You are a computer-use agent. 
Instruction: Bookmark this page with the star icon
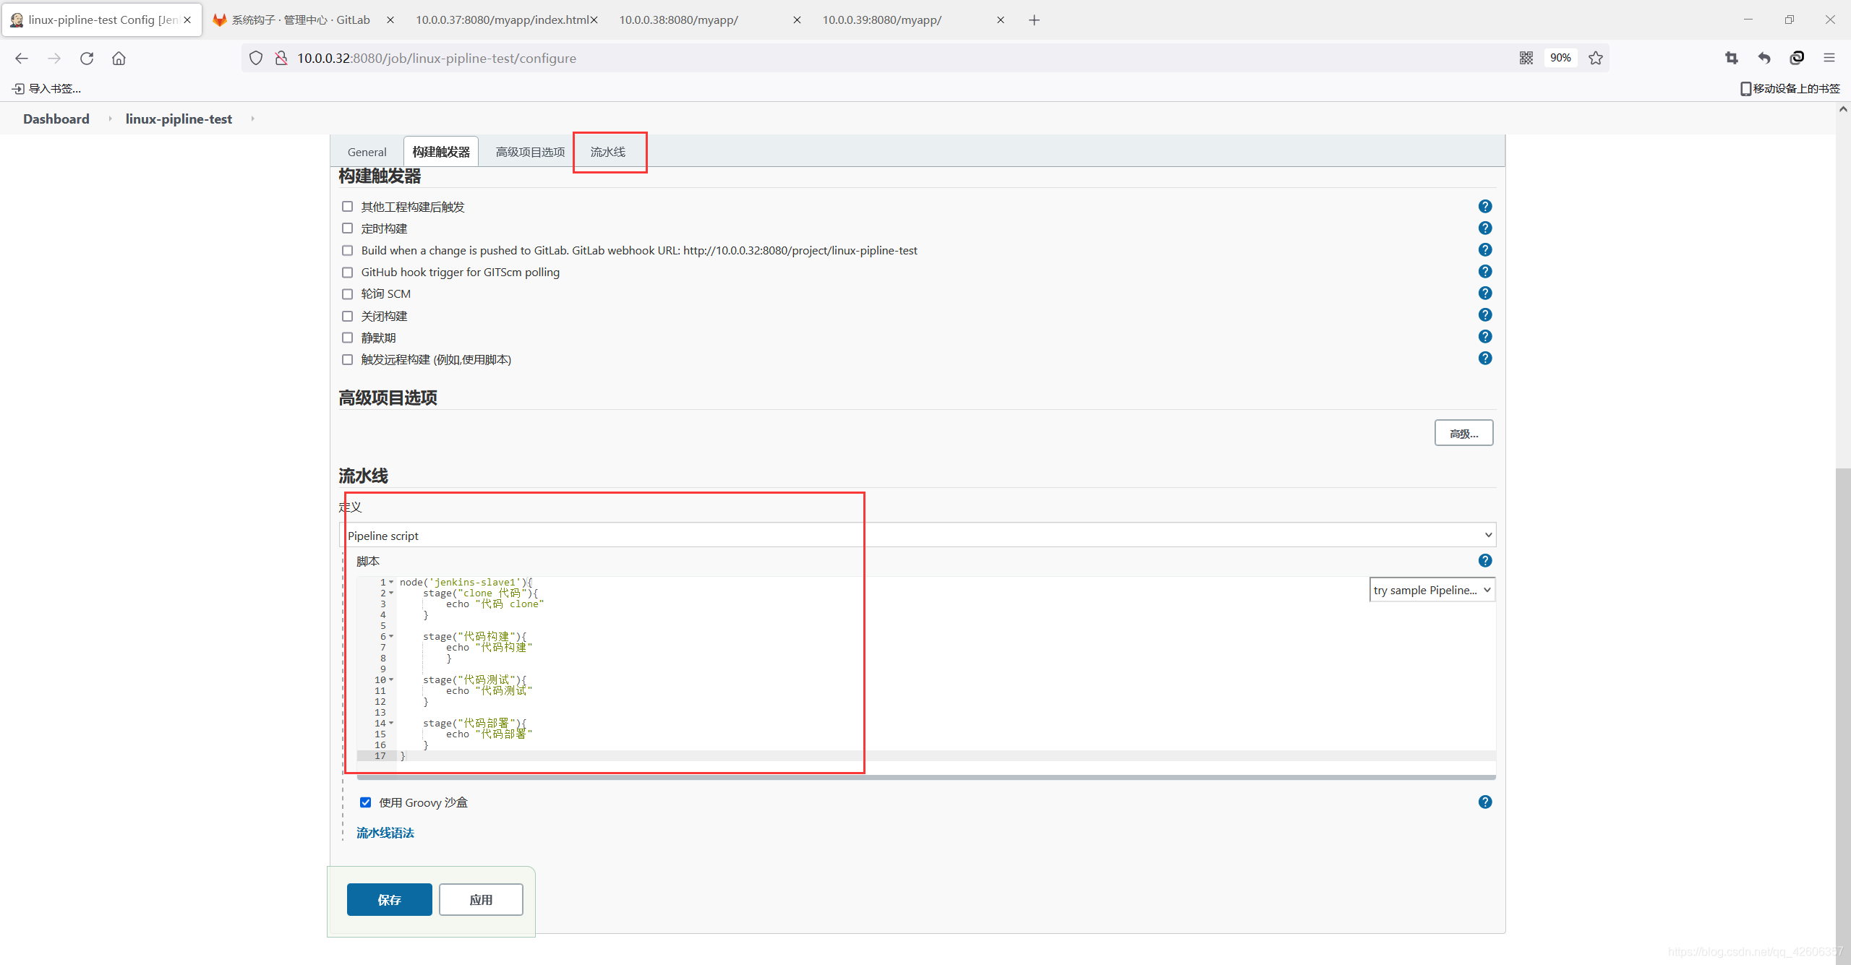click(x=1596, y=58)
